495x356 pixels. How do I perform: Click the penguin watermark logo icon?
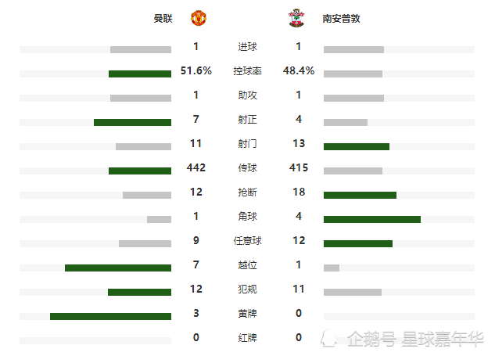[x=328, y=338]
